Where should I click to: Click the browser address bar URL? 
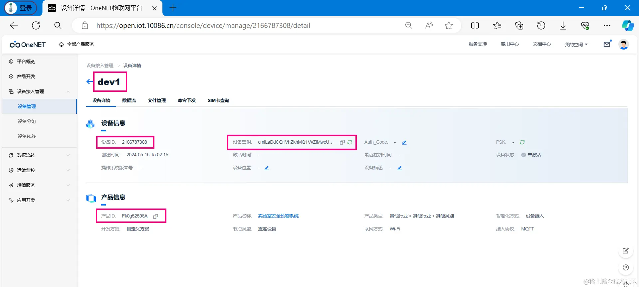[x=203, y=26]
